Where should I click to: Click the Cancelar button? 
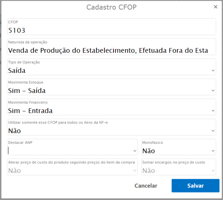click(x=146, y=186)
